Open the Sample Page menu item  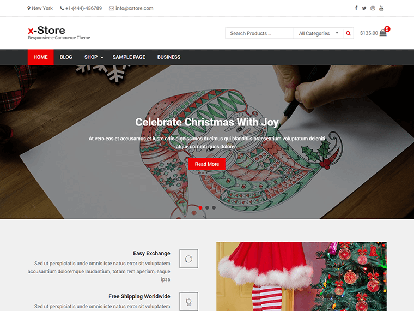click(x=129, y=57)
